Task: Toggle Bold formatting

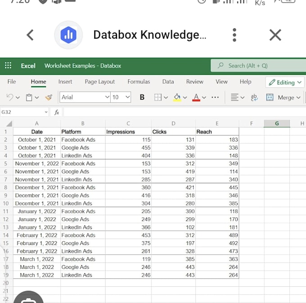Action: tap(142, 97)
